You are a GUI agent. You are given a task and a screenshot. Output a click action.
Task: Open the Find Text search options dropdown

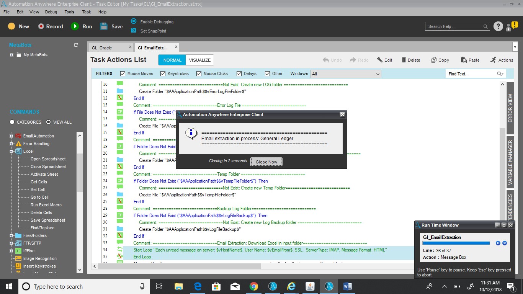[500, 74]
